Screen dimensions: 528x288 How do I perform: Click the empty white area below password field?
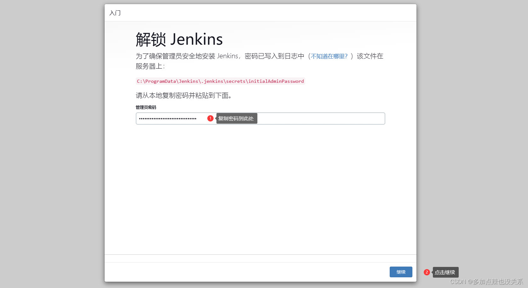(260, 189)
